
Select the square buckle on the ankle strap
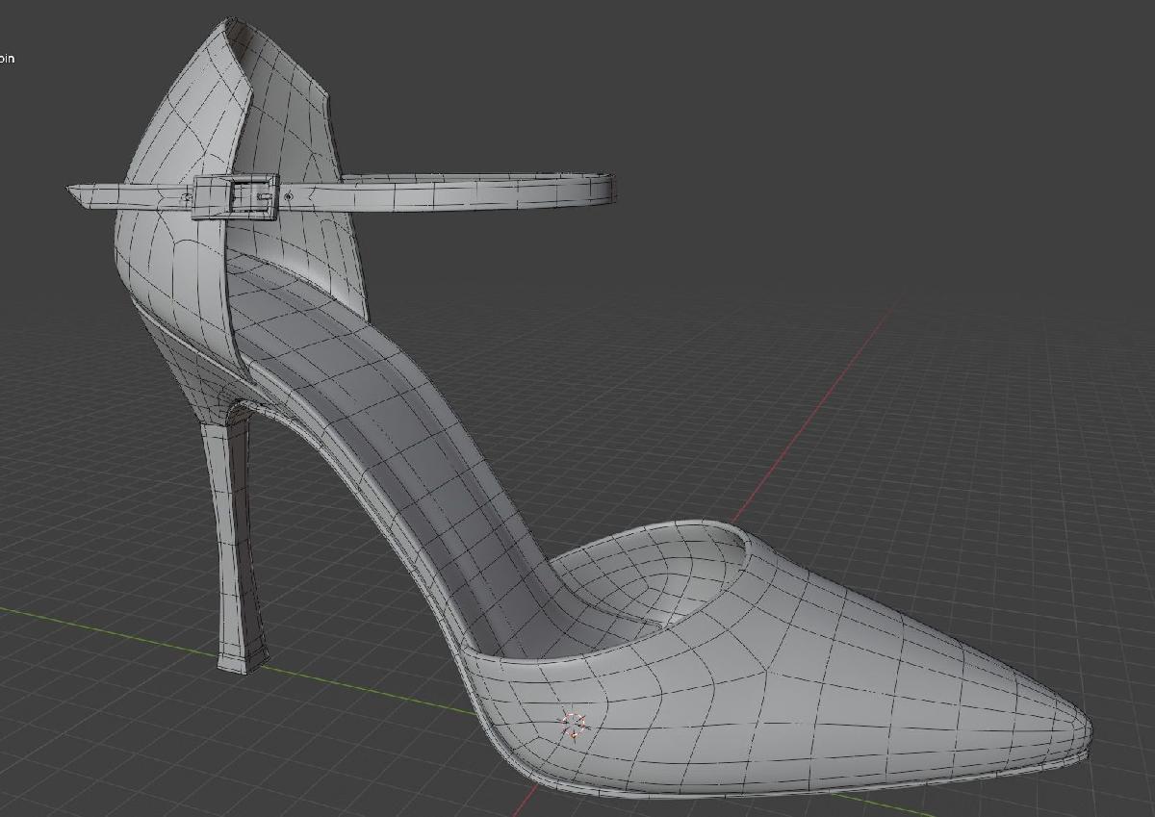click(236, 196)
